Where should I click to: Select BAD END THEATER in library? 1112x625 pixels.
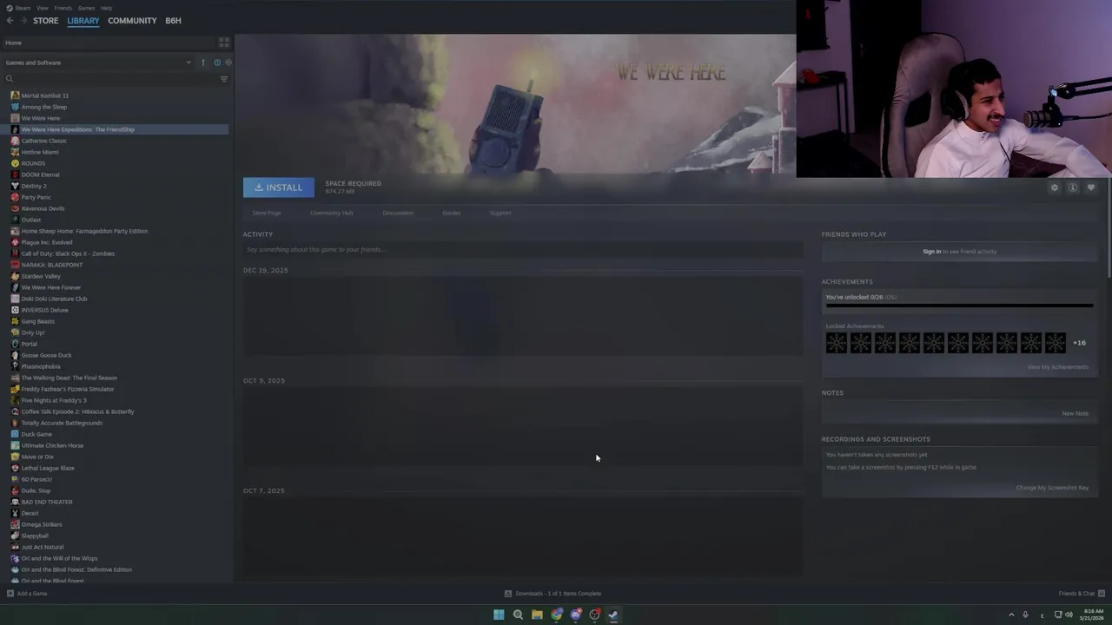click(x=47, y=502)
